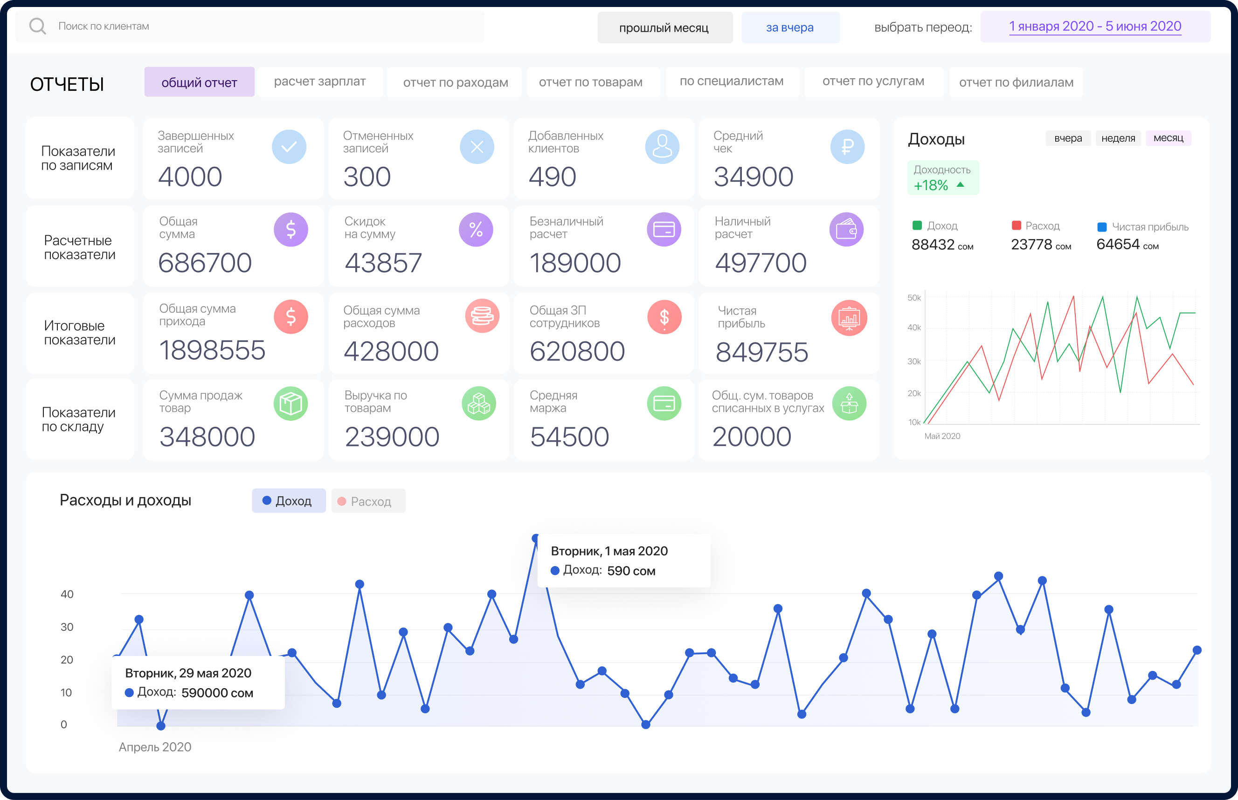Select the месяц range in Доходы
This screenshot has height=800, width=1238.
(1169, 138)
